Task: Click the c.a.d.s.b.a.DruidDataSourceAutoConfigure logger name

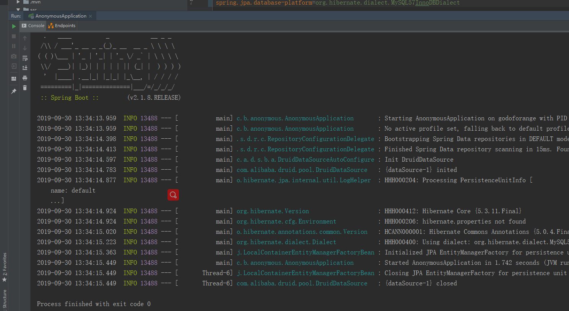Action: tap(305, 160)
